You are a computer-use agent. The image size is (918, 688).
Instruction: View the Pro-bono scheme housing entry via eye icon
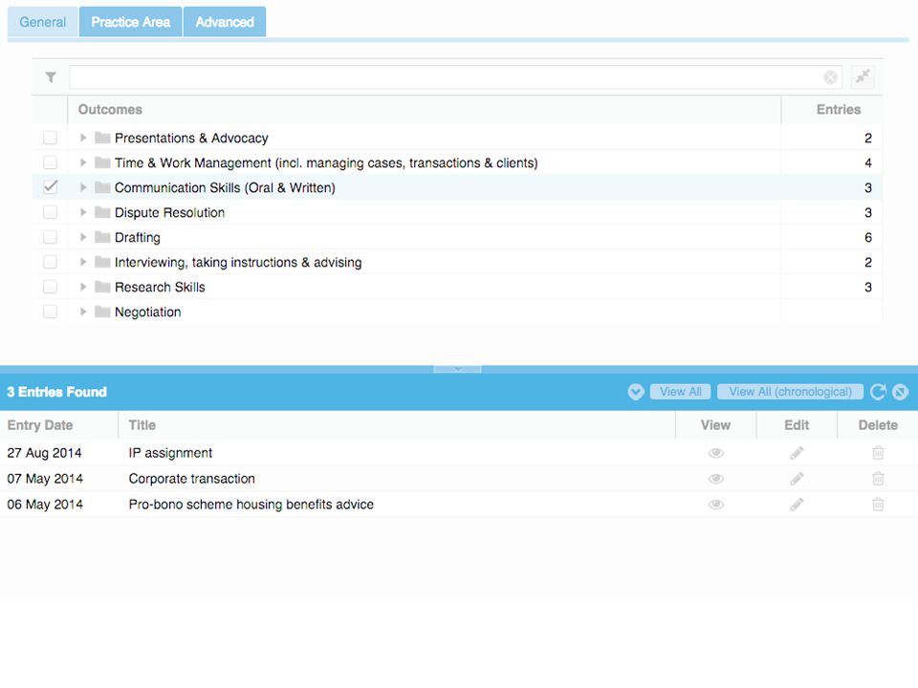716,505
